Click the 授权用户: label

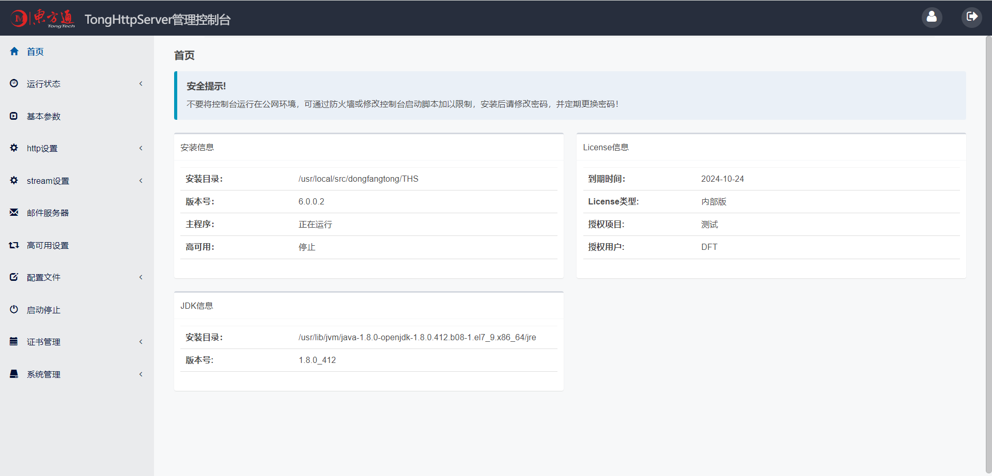[606, 247]
